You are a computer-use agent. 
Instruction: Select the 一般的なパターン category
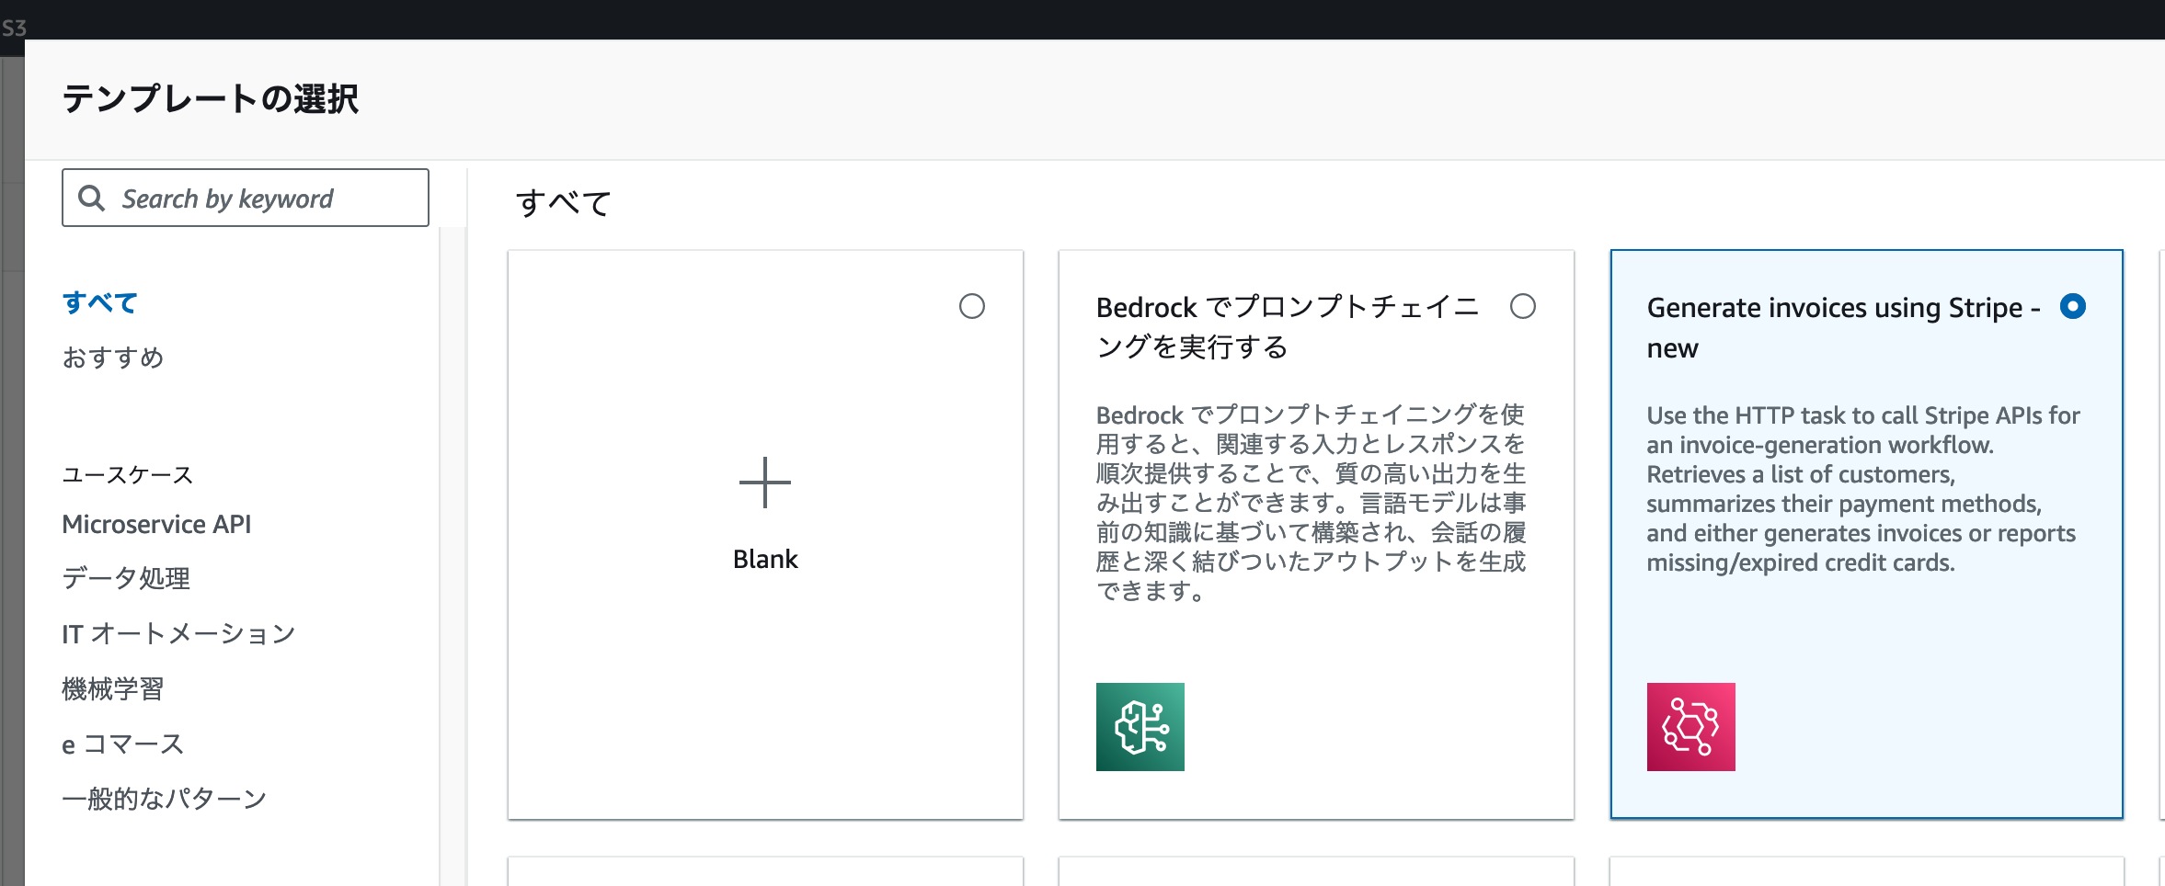[x=164, y=798]
